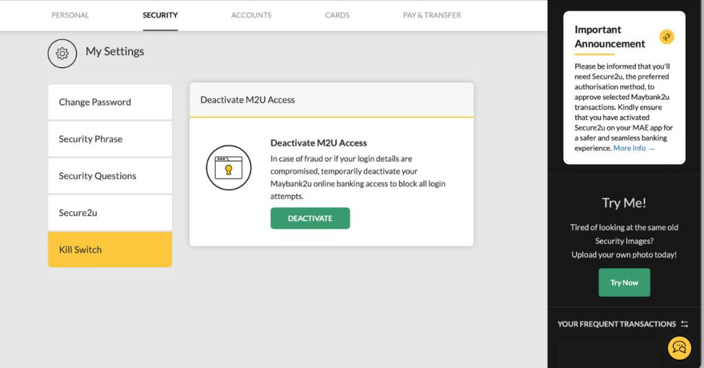
Task: Click the 'In case of fraud' description paragraph
Action: pyautogui.click(x=357, y=178)
